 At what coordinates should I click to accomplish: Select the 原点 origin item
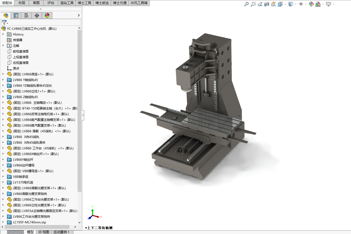point(16,69)
